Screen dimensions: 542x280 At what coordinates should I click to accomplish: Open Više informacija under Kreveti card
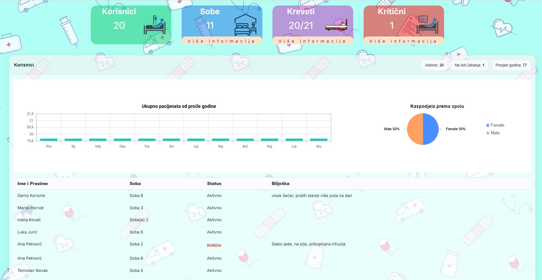(313, 41)
